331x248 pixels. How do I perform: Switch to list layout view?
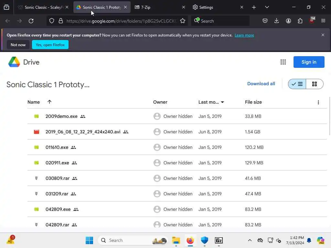(297, 84)
